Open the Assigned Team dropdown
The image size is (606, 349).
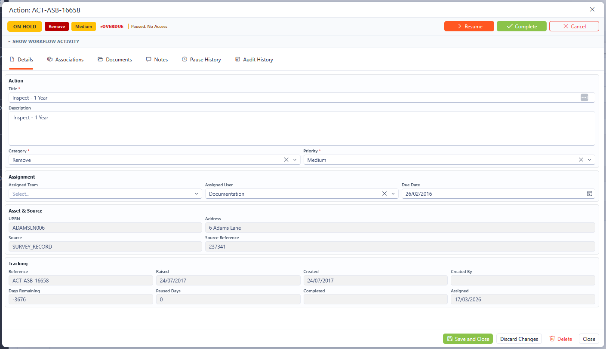(105, 194)
